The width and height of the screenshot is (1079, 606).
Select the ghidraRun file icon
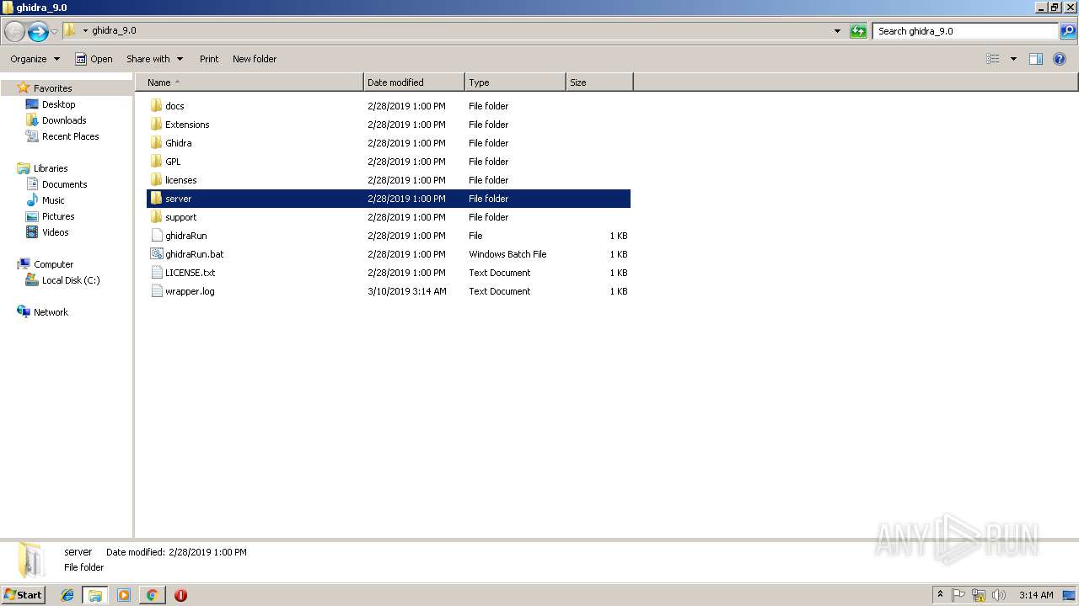coord(156,236)
